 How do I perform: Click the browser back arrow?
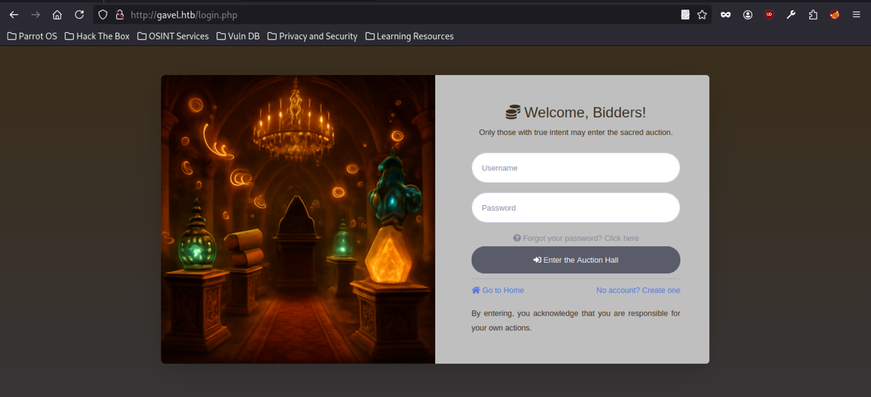(x=14, y=15)
